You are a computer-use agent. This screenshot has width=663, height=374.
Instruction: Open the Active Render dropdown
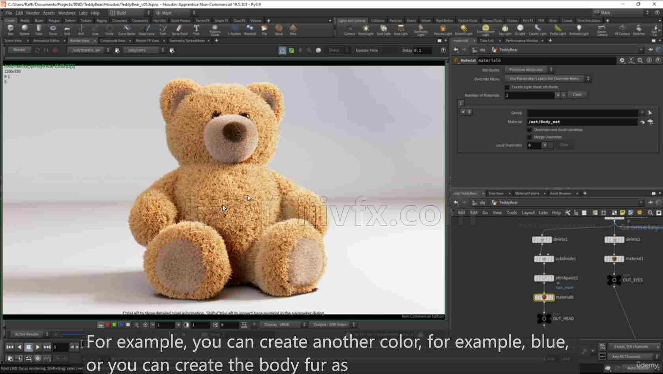[x=30, y=334]
